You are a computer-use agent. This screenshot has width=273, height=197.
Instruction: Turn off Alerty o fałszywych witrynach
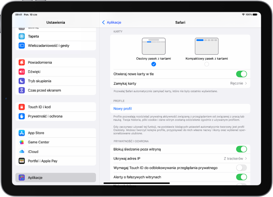coord(241,177)
